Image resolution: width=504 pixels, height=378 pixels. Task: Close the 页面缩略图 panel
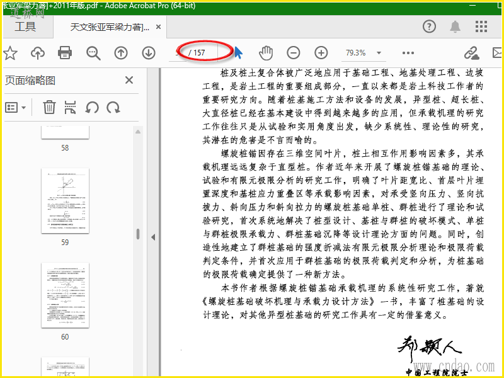click(x=129, y=80)
